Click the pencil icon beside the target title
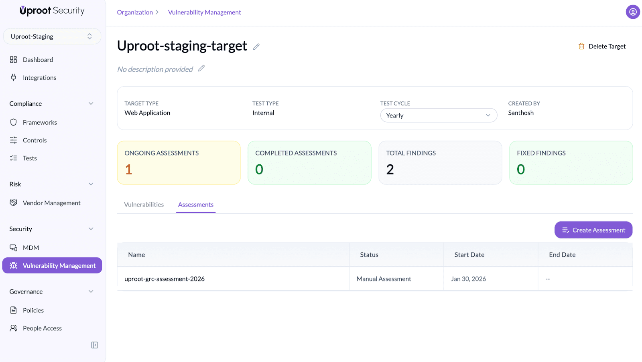This screenshot has height=362, width=642. click(x=256, y=47)
